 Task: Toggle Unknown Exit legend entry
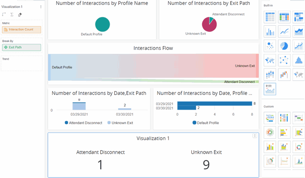point(120,123)
